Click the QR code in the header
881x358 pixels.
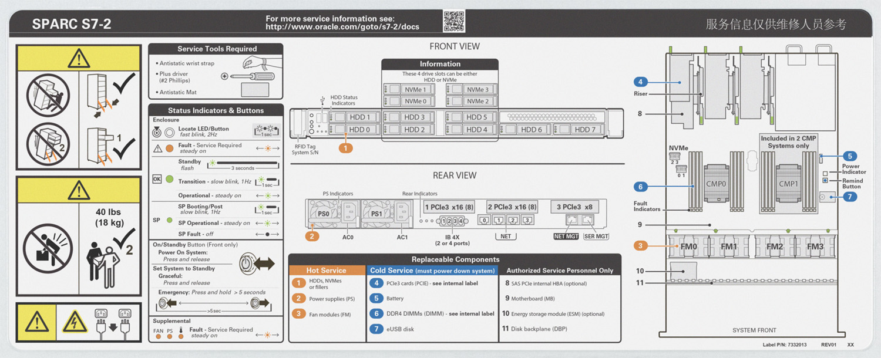tap(453, 21)
